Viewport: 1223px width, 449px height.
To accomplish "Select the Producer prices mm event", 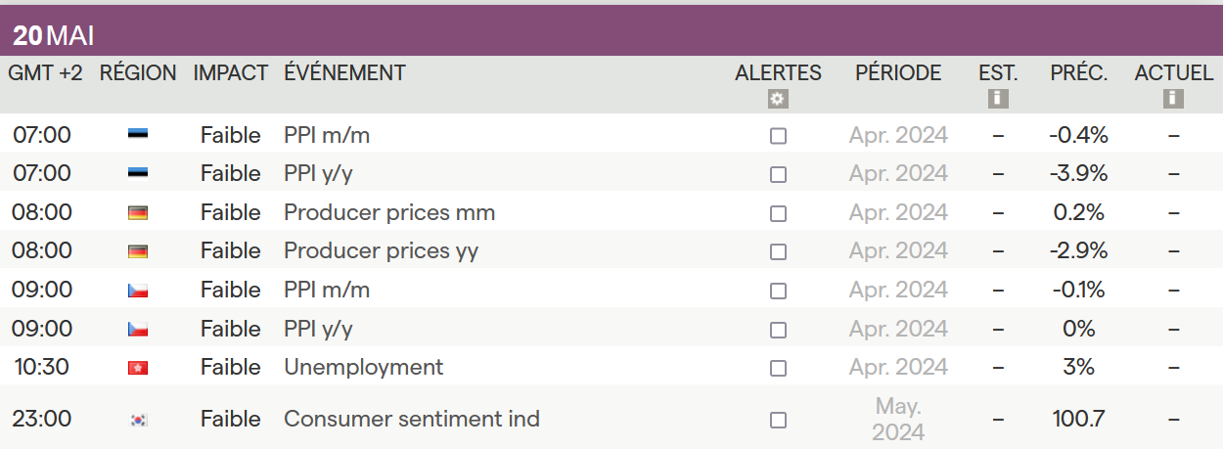I will coord(388,212).
